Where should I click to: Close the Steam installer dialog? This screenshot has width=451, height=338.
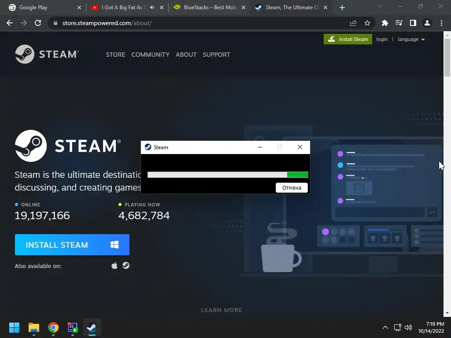coord(299,147)
